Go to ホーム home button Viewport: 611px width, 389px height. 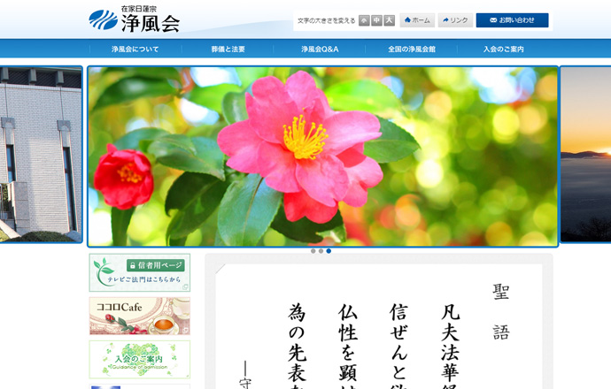417,20
